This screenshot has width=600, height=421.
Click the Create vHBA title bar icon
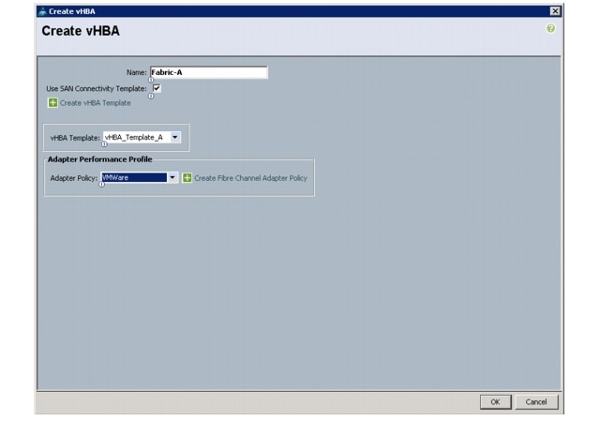point(42,11)
